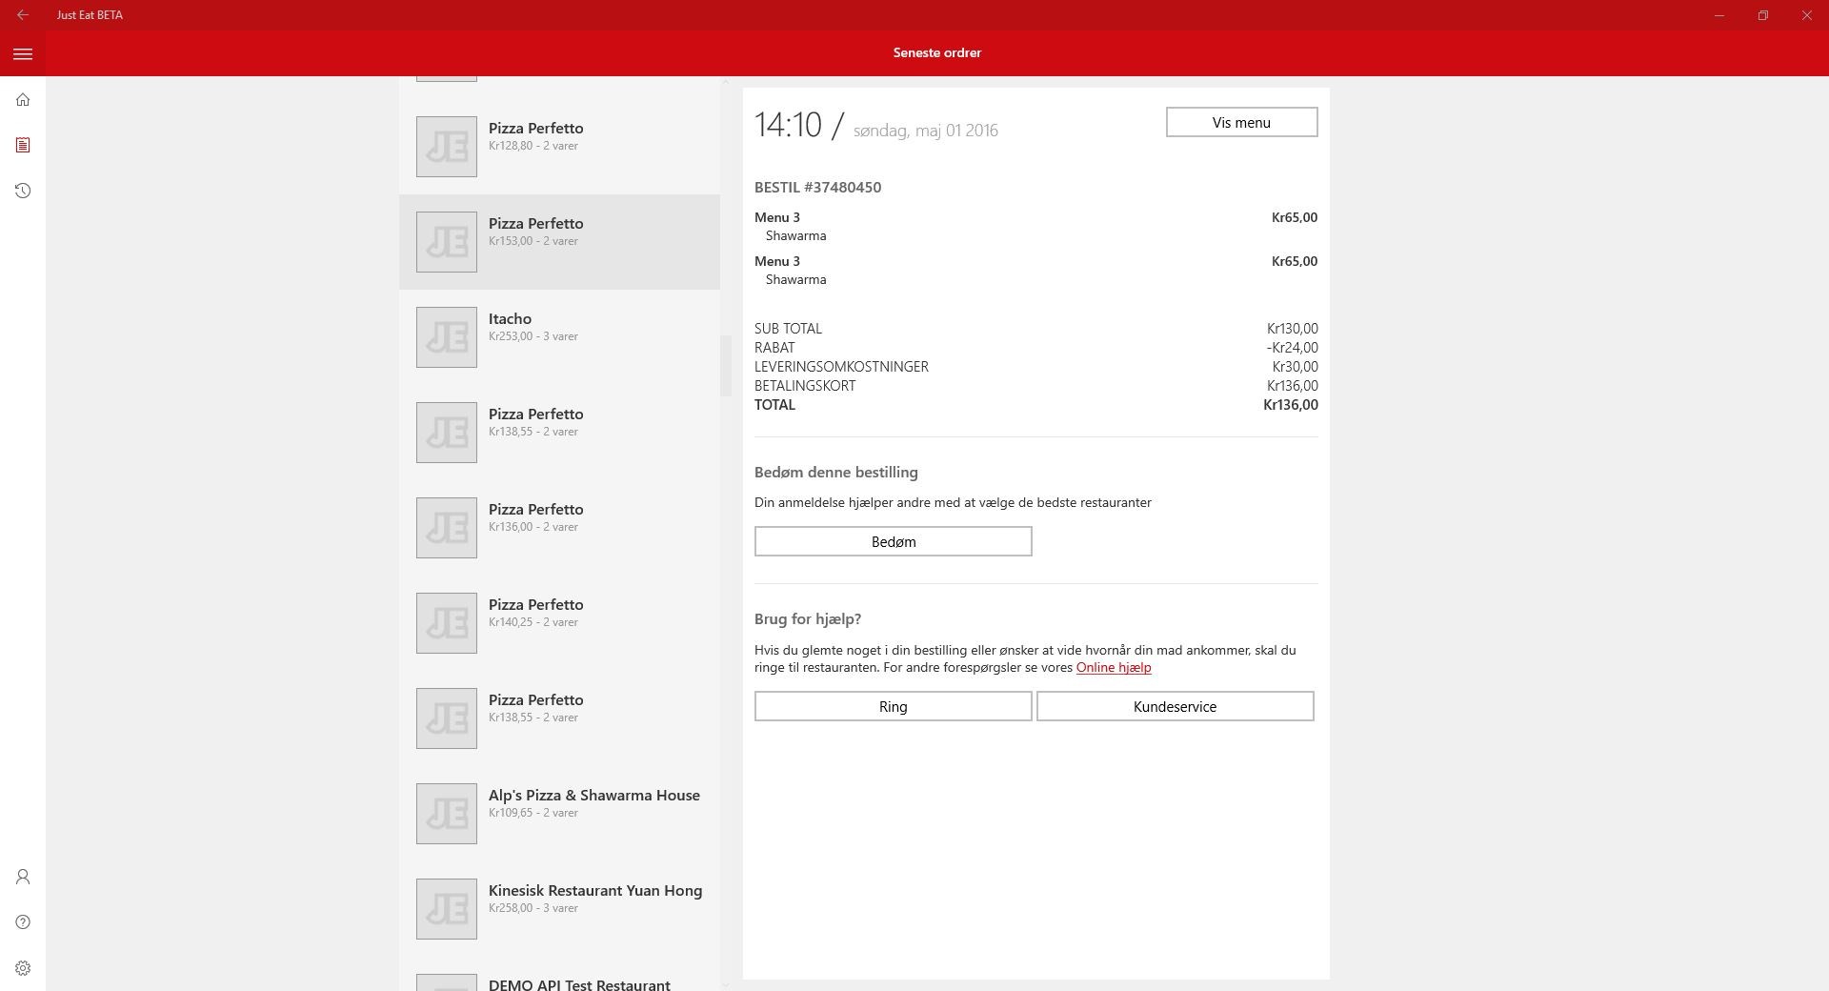Click the help question mark icon
Image resolution: width=1829 pixels, height=991 pixels.
click(23, 922)
